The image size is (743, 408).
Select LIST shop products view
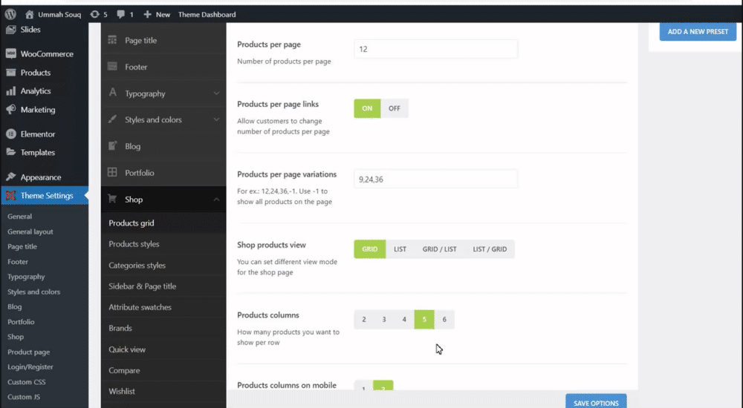pyautogui.click(x=400, y=249)
